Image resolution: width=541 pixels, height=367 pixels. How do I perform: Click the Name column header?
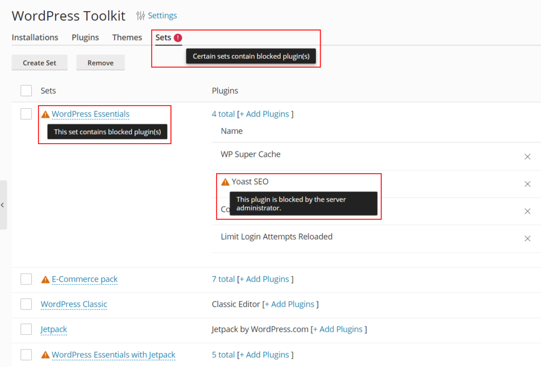[232, 131]
